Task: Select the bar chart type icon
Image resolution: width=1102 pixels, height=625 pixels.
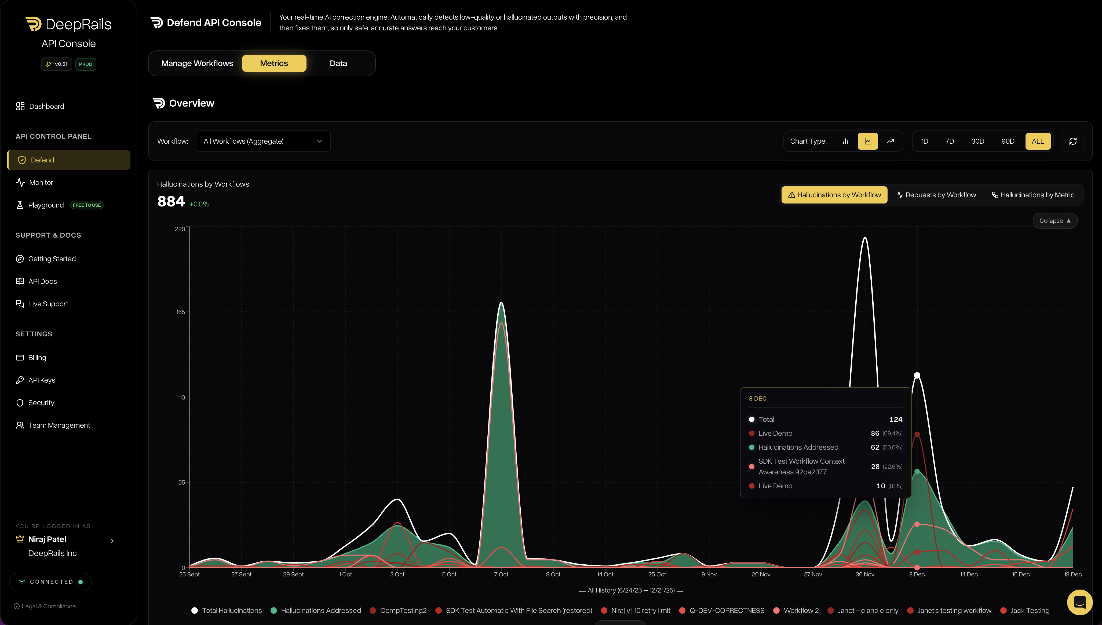Action: [845, 141]
